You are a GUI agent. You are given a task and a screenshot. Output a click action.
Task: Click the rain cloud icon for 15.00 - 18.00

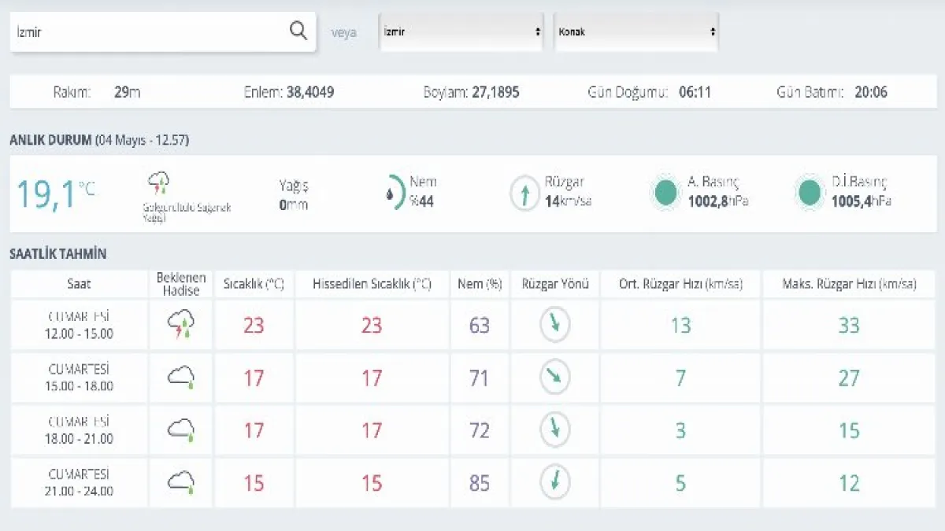point(181,378)
